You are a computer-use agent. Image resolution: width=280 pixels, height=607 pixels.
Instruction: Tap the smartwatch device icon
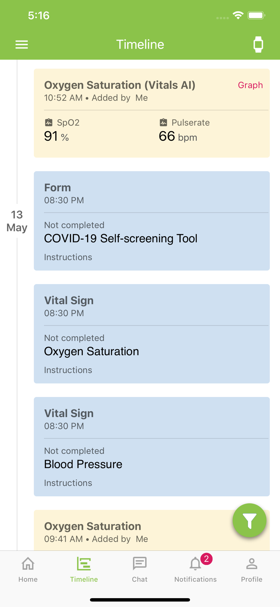258,45
